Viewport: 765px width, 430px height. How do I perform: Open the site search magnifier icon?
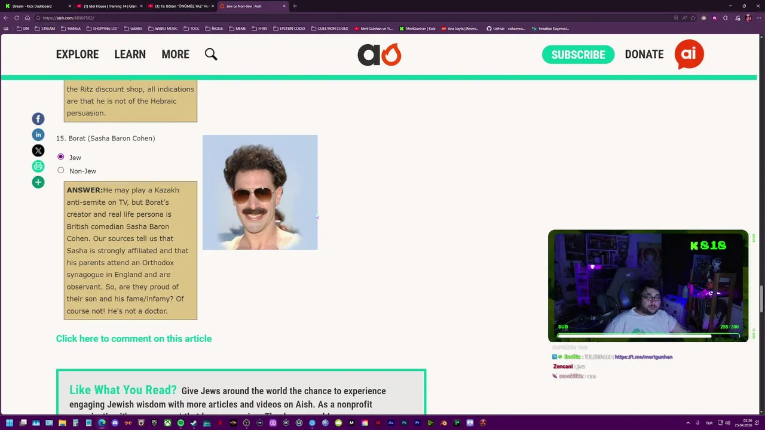(211, 54)
